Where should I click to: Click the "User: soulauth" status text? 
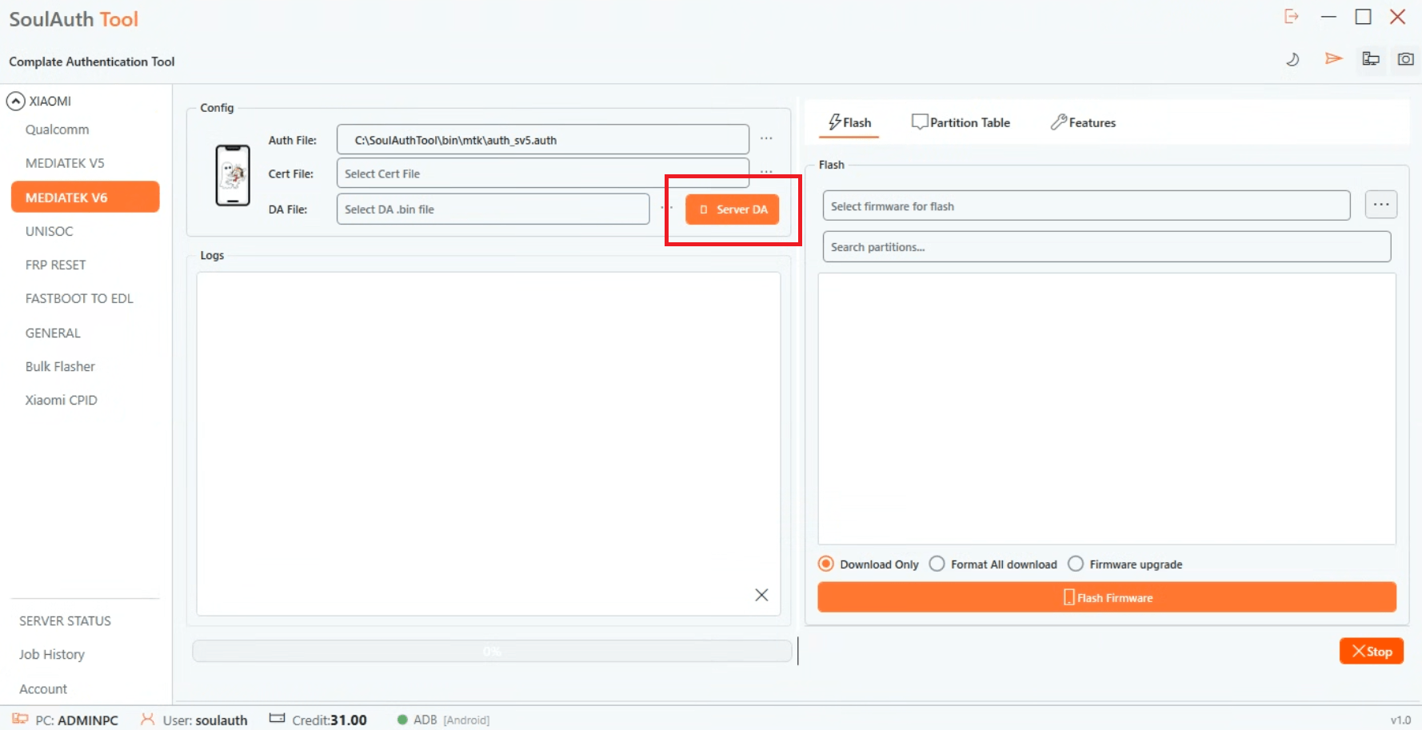click(206, 720)
